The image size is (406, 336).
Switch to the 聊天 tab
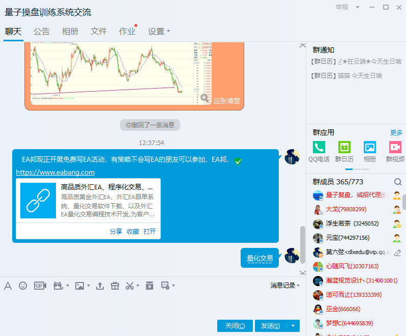[13, 32]
